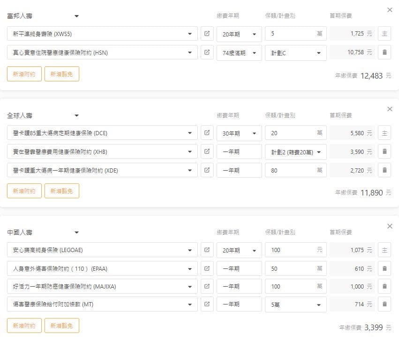Close the 富邦人壽 insurance card
The height and width of the screenshot is (340, 399).
[x=390, y=10]
